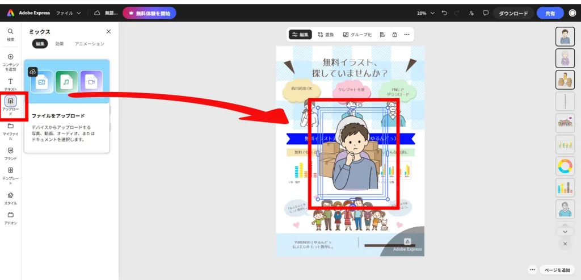Switch to the Edit tab in Mix panel
The height and width of the screenshot is (280, 581).
[x=40, y=44]
